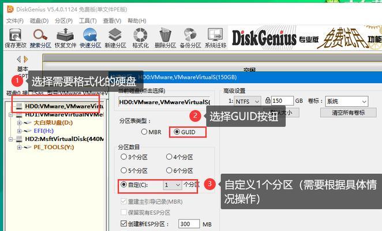The image size is (382, 231).
Task: Open the 帮助(H) menu
Action: [x=137, y=21]
